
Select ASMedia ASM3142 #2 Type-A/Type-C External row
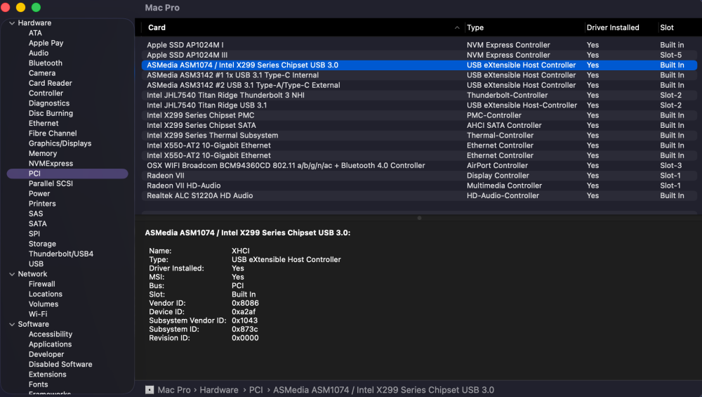tap(419, 85)
